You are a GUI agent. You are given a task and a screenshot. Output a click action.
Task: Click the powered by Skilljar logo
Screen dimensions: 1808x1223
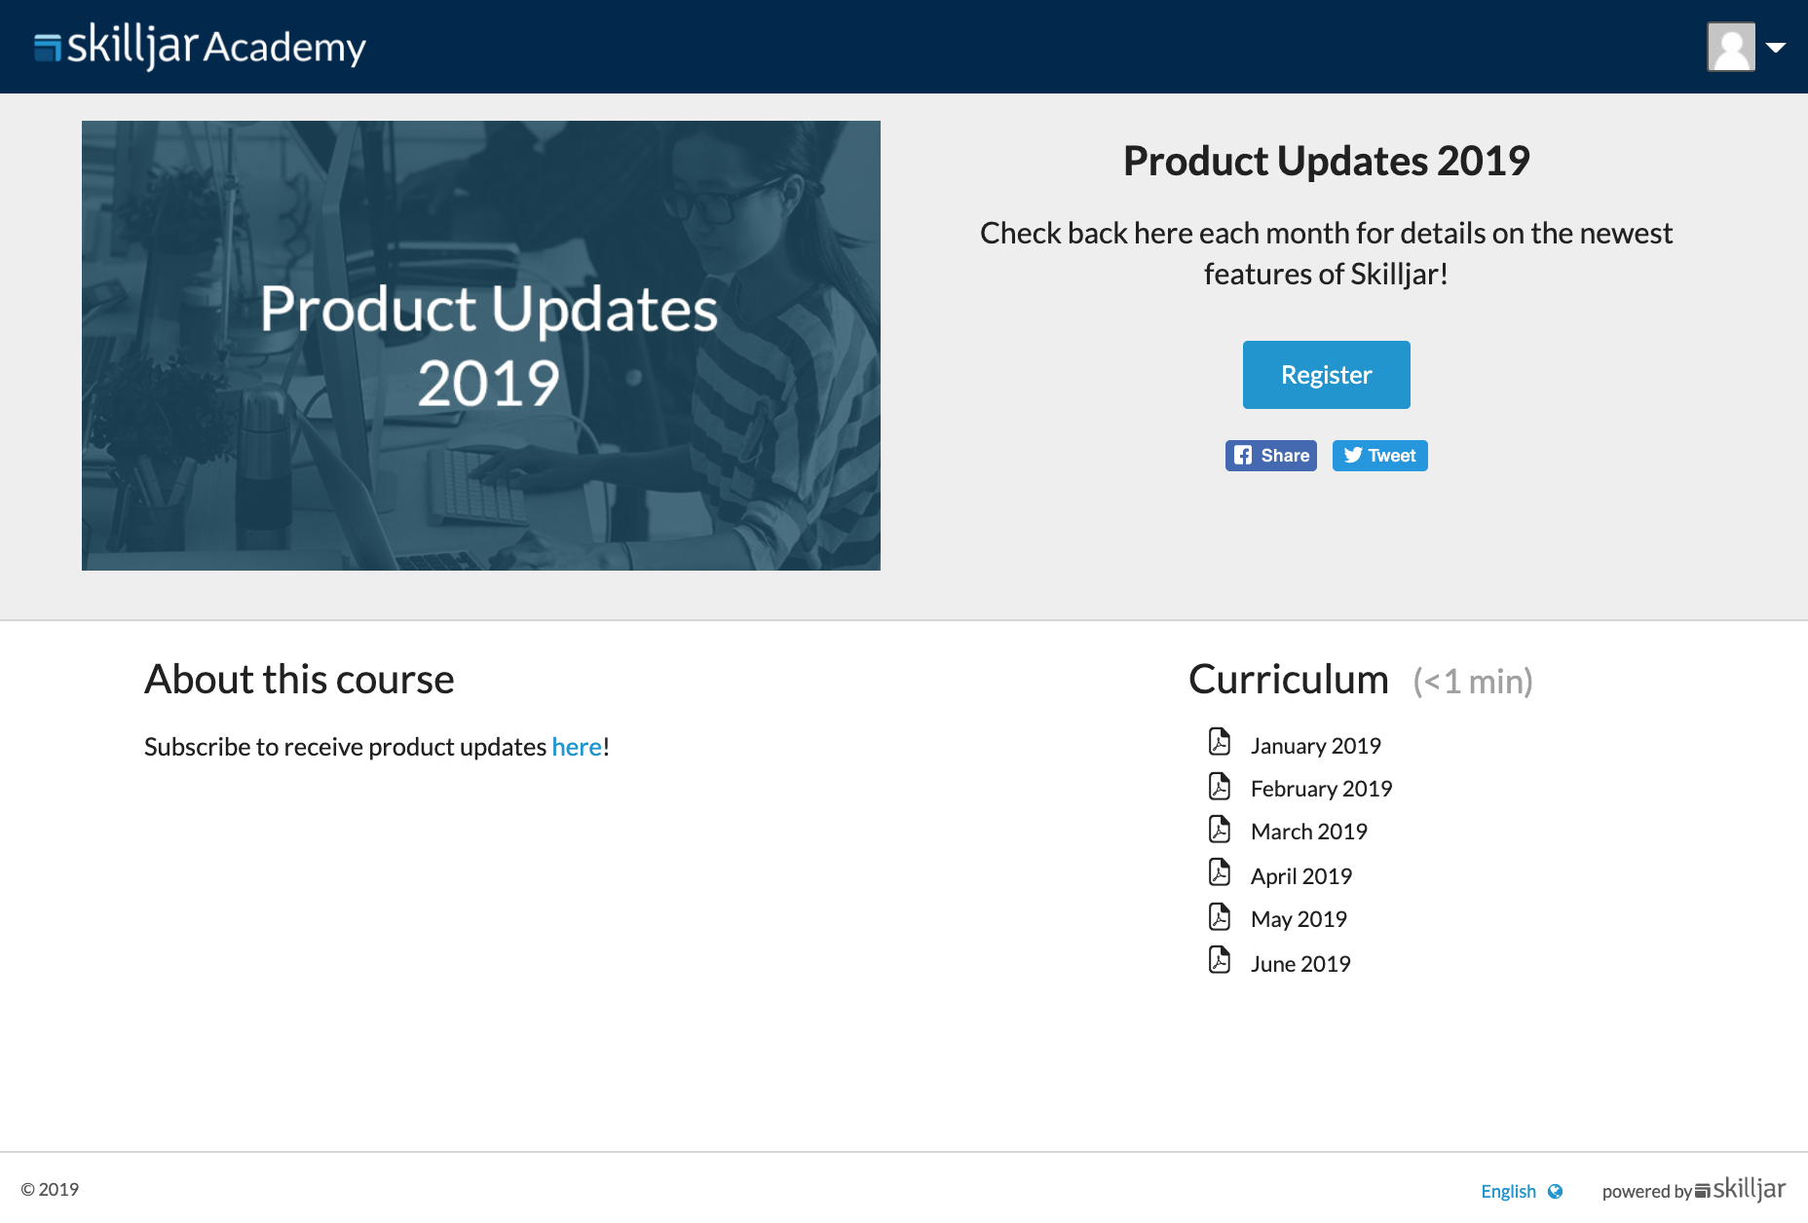[1740, 1190]
